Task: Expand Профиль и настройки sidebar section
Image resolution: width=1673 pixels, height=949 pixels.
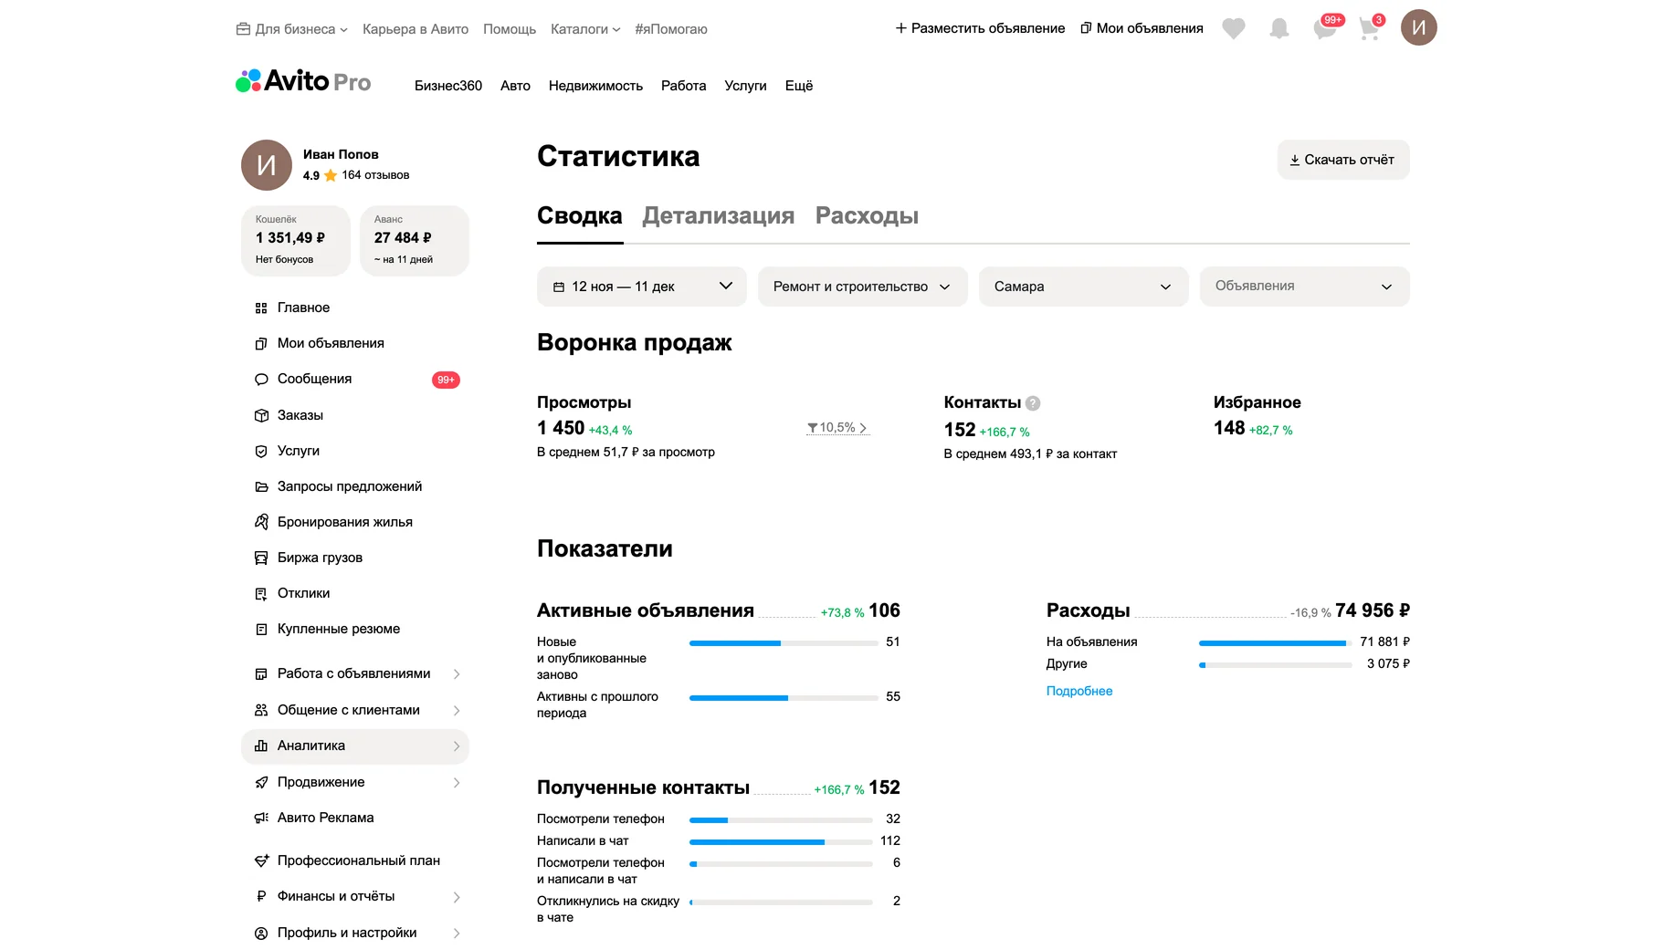Action: pyautogui.click(x=355, y=933)
